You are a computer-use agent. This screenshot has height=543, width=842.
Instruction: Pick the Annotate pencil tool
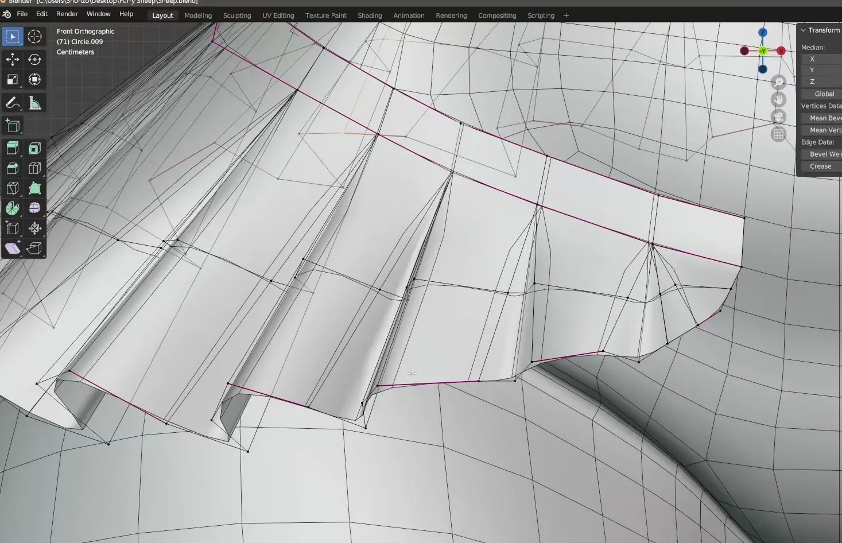point(13,103)
